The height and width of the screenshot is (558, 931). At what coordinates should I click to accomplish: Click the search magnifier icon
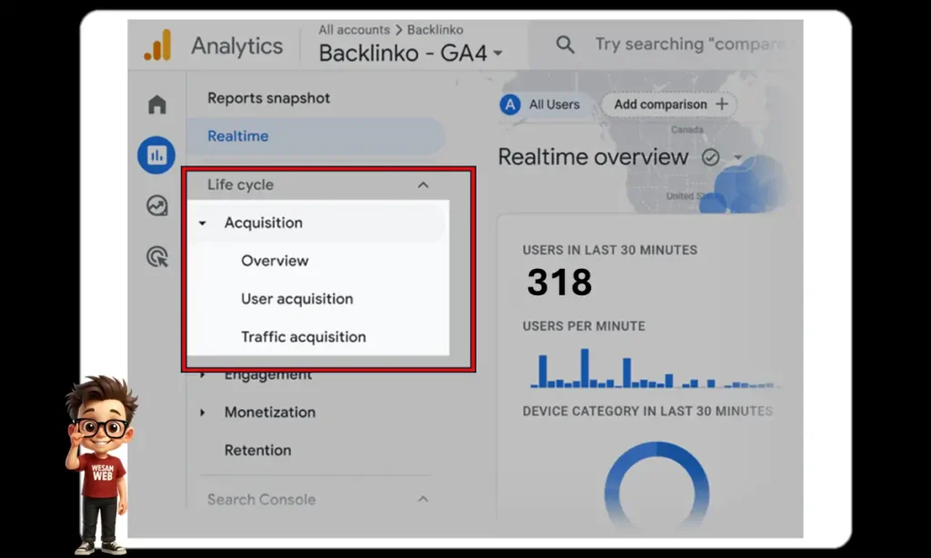pyautogui.click(x=566, y=45)
